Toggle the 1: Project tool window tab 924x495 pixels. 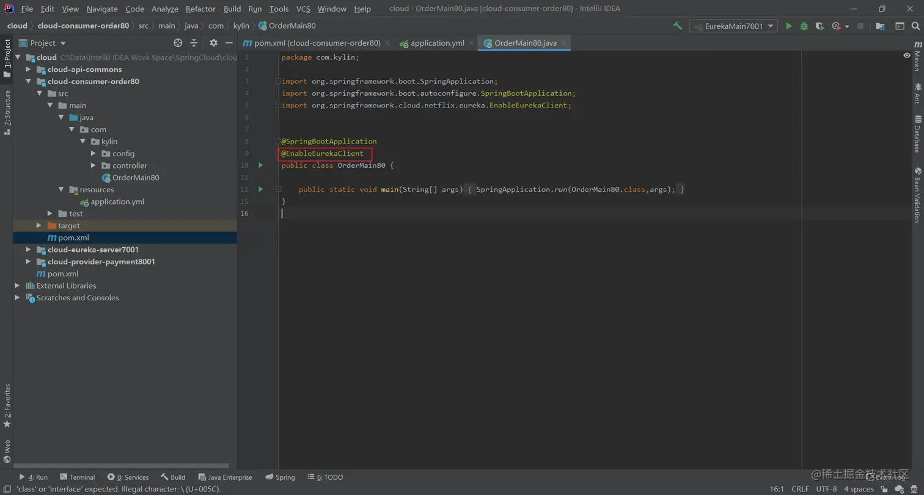(x=7, y=59)
